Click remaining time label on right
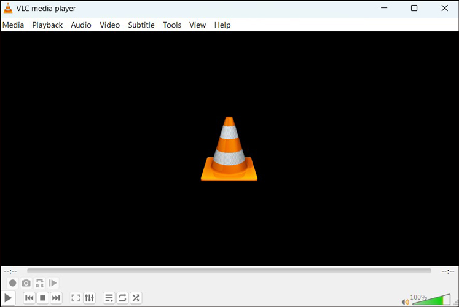 click(x=448, y=271)
